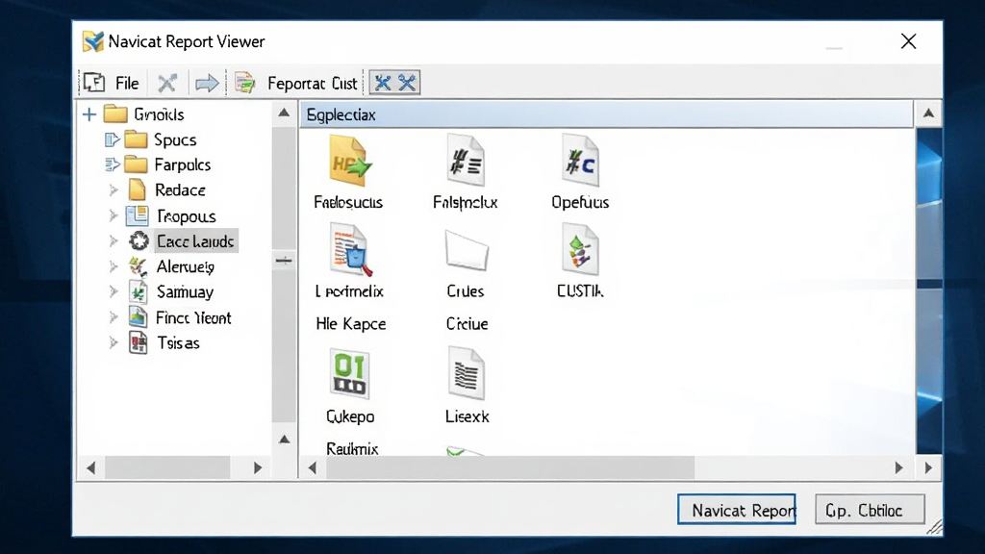Click the tree panel scroll right arrow

point(258,468)
